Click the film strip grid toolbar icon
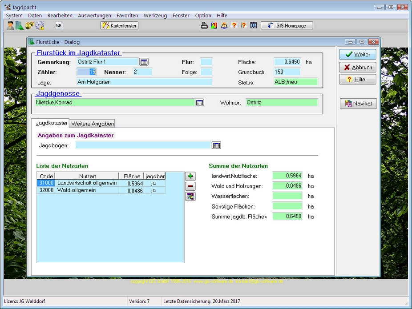The height and width of the screenshot is (309, 412). tap(254, 25)
